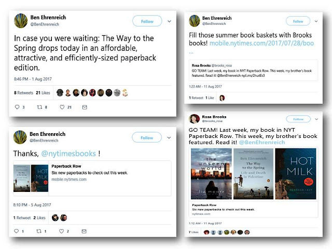
Task: Reply to the paperback edition tweet
Action: point(17,107)
